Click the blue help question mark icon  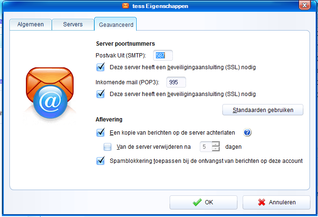pos(247,133)
